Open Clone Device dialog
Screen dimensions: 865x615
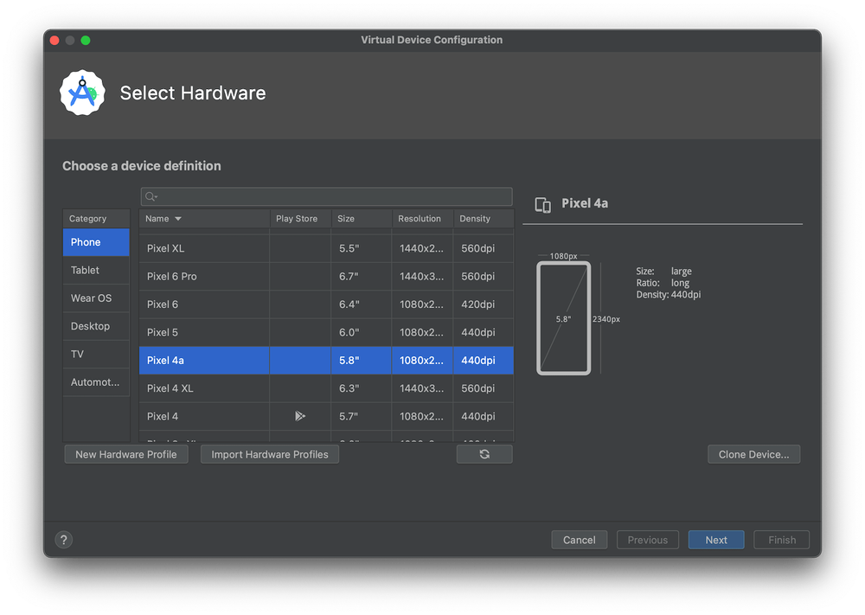click(x=753, y=453)
